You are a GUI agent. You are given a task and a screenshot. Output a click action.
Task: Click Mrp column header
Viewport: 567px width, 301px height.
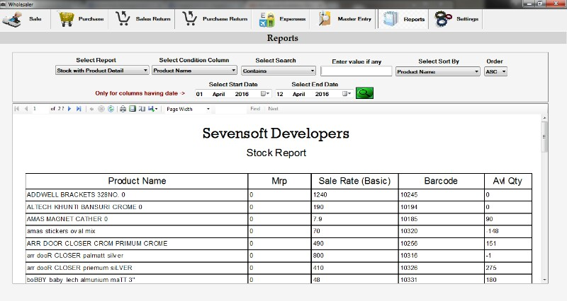click(279, 181)
